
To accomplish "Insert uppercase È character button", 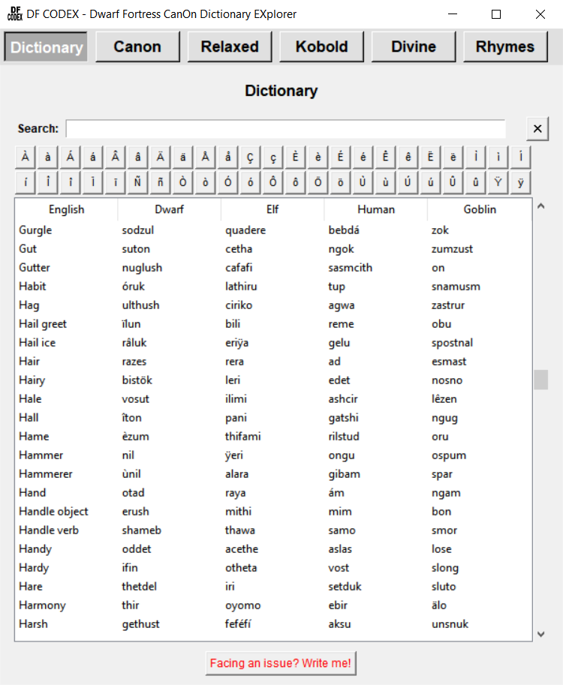I will coord(295,157).
